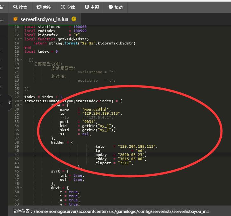Click the string.format call on line 14

click(x=92, y=43)
